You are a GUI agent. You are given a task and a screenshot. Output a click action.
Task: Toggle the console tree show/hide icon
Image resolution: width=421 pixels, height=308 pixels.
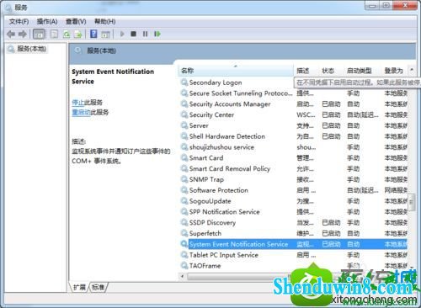point(39,35)
